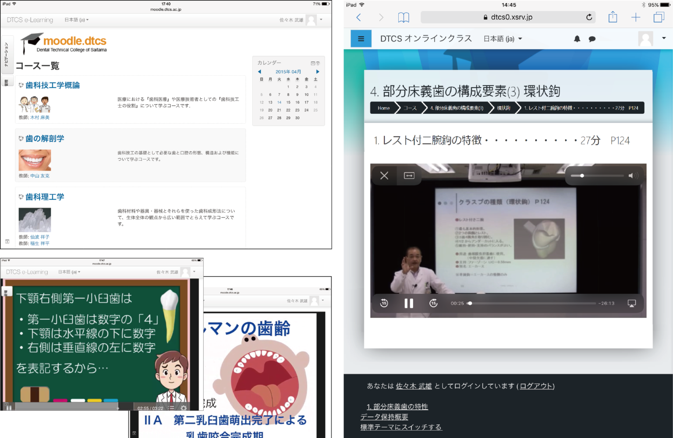Open the notifications bell
This screenshot has height=438, width=673.
click(x=577, y=39)
